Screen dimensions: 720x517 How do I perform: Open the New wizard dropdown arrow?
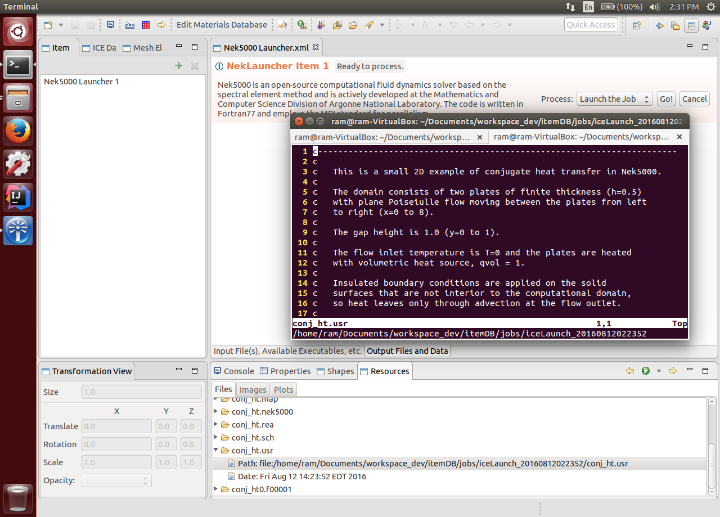(61, 25)
